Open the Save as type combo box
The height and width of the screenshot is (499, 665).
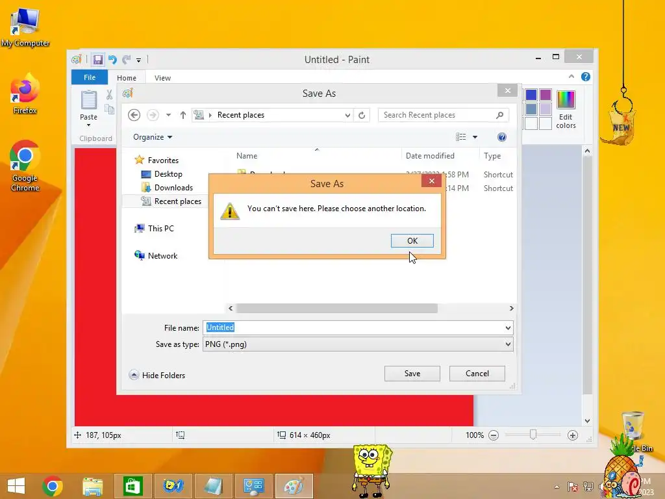(358, 344)
